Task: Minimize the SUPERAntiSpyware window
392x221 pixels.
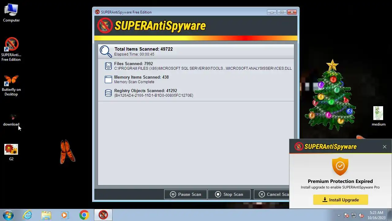Action: coord(272,12)
